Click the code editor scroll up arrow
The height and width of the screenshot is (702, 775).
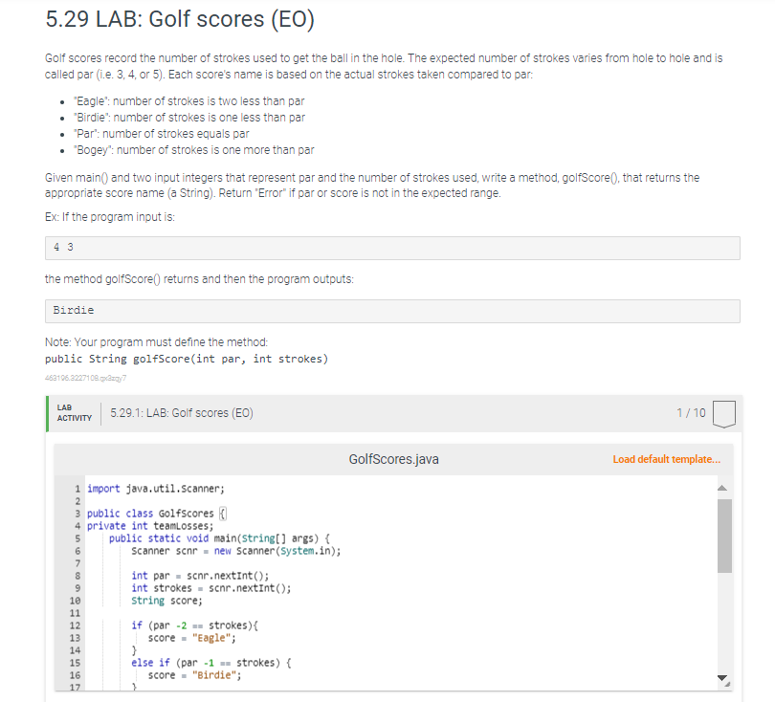[x=722, y=488]
